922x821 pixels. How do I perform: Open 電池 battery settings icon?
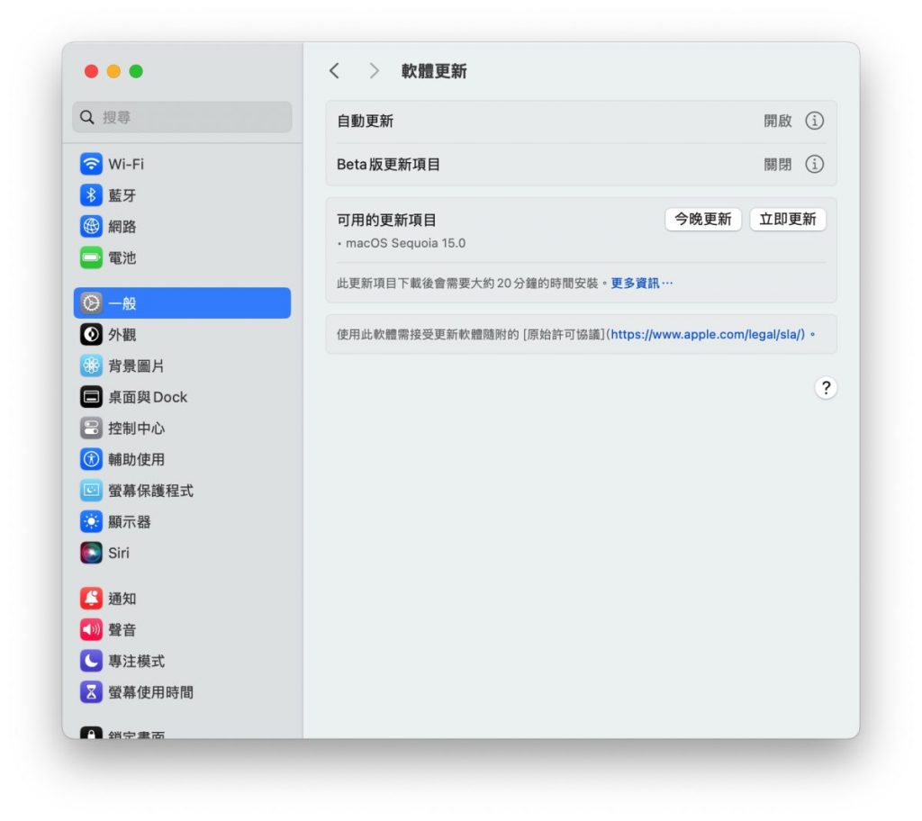91,257
